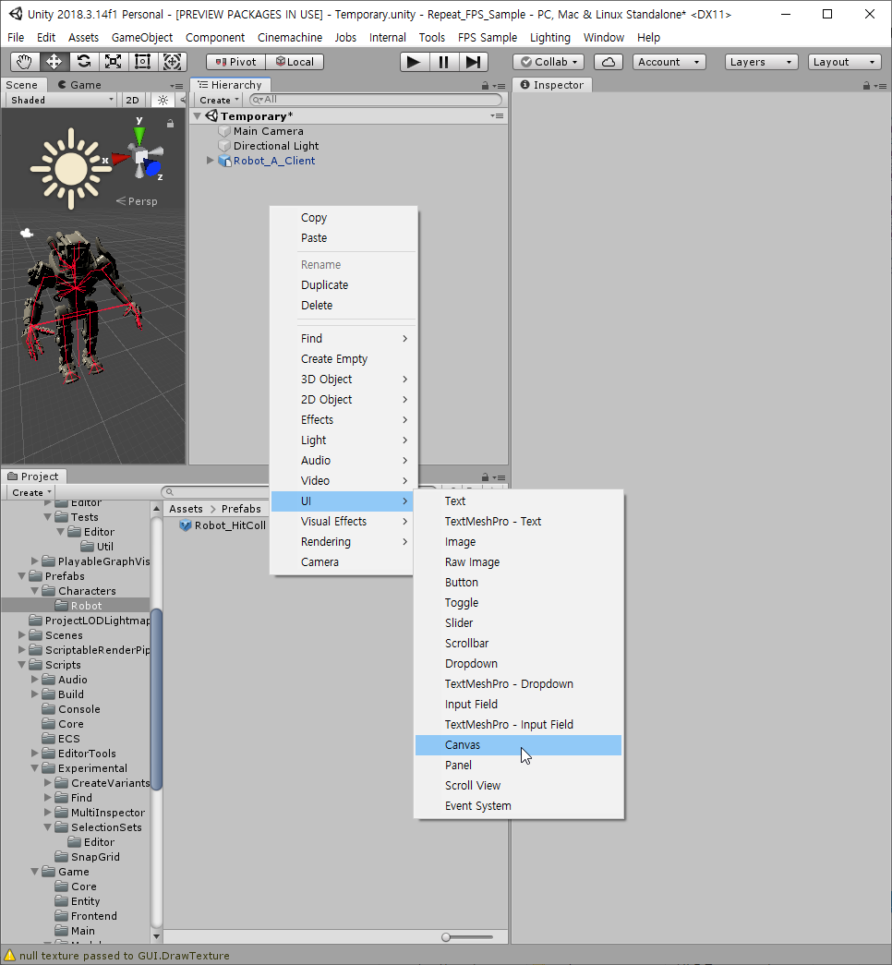Click the red X axis gizmo cone
Viewport: 892px width, 965px height.
120,158
